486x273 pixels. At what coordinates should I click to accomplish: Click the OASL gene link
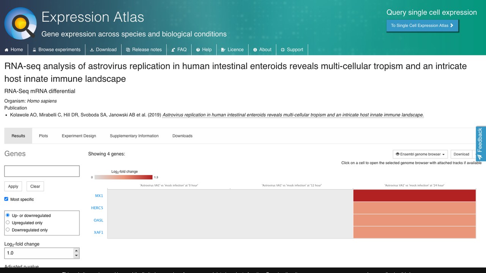(x=98, y=220)
